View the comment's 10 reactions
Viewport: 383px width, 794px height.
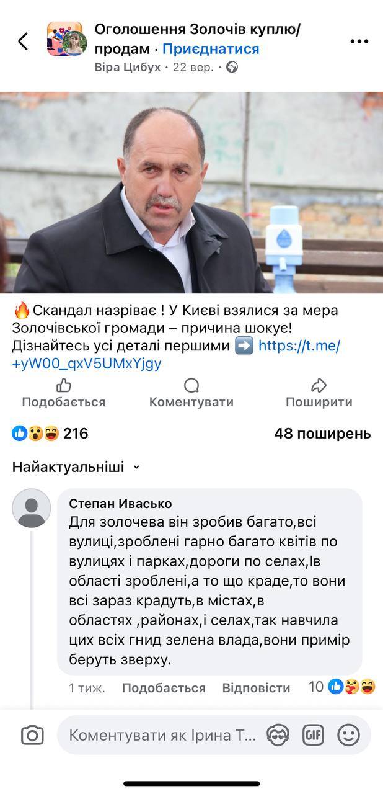[342, 687]
